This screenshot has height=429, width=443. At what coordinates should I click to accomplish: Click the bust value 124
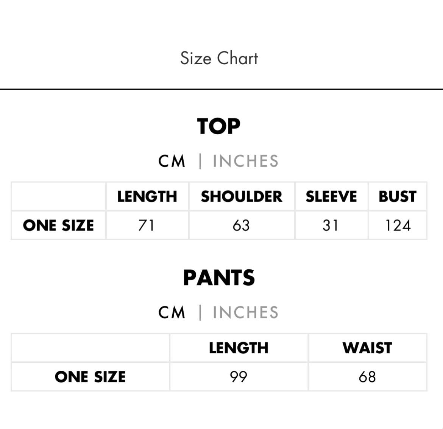click(398, 225)
